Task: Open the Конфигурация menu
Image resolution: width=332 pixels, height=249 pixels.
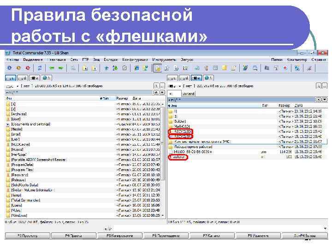Action: 135,59
